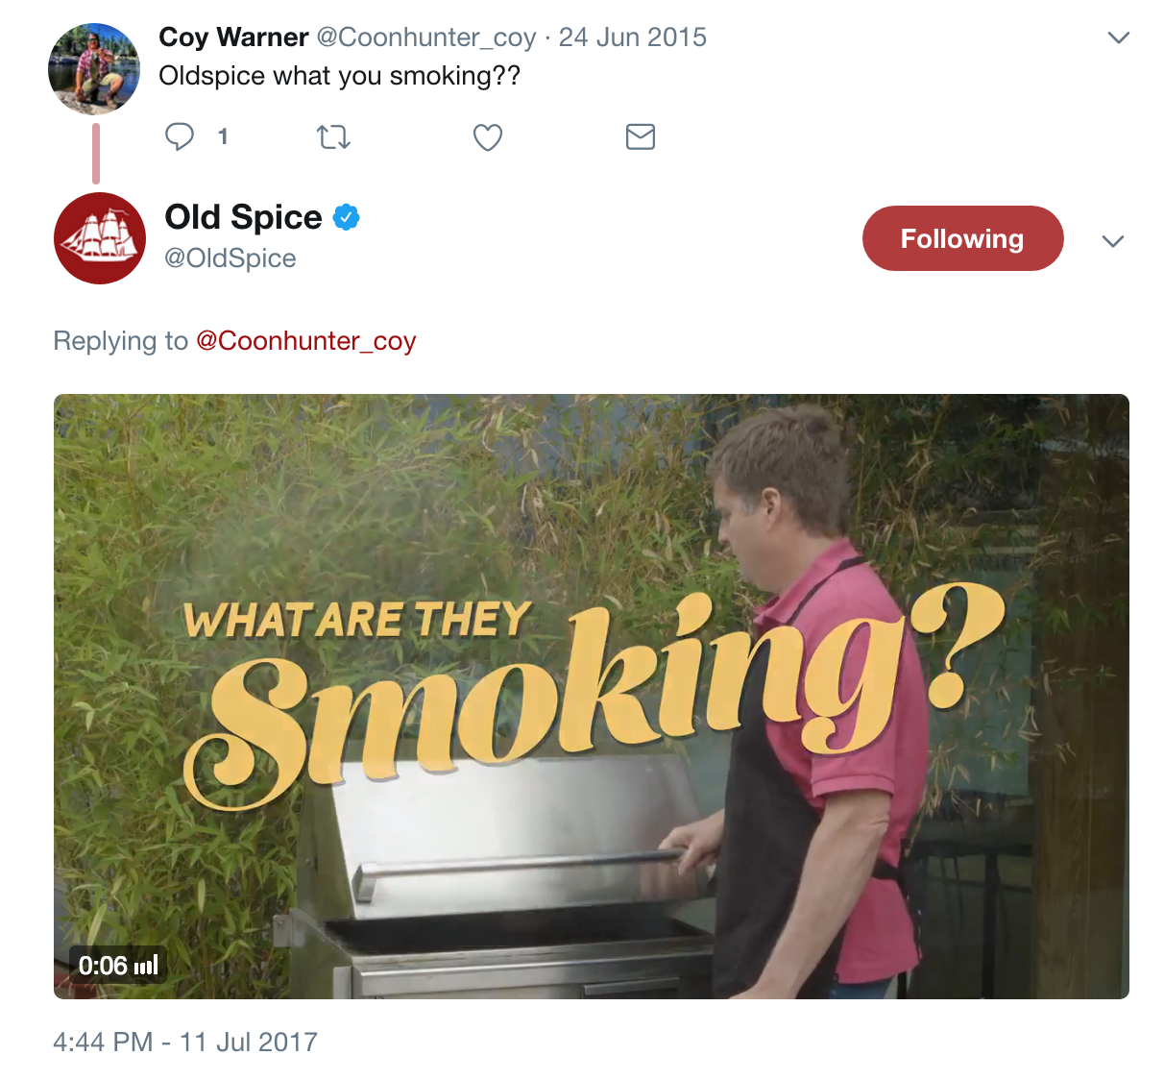The width and height of the screenshot is (1164, 1080).
Task: Expand the chevron next to Following
Action: coord(1112,241)
